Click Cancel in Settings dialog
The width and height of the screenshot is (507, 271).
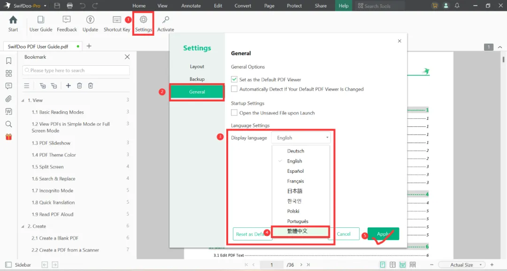click(344, 234)
